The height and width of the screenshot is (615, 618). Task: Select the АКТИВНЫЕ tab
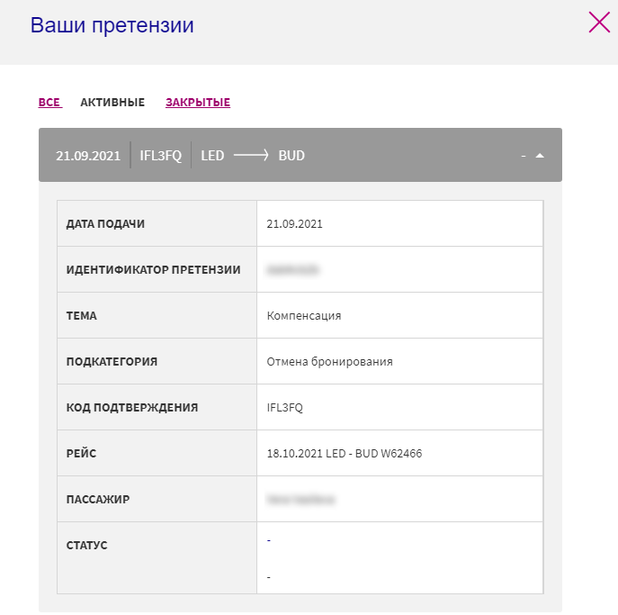(x=112, y=103)
